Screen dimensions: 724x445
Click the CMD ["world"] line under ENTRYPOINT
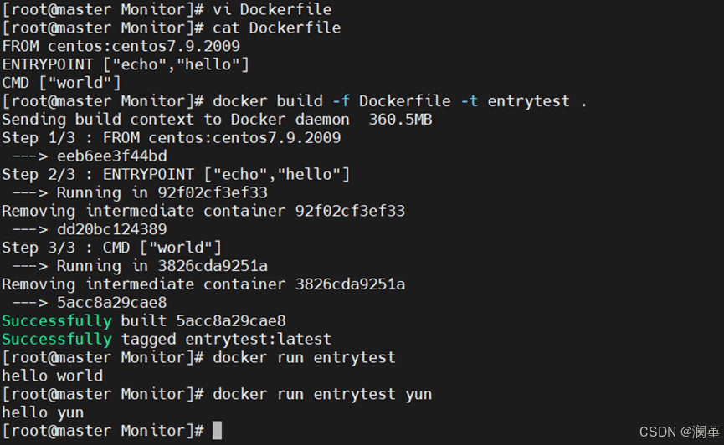[61, 83]
